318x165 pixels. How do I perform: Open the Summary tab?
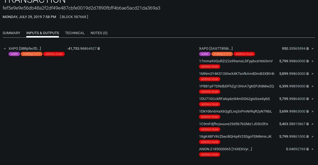point(12,33)
